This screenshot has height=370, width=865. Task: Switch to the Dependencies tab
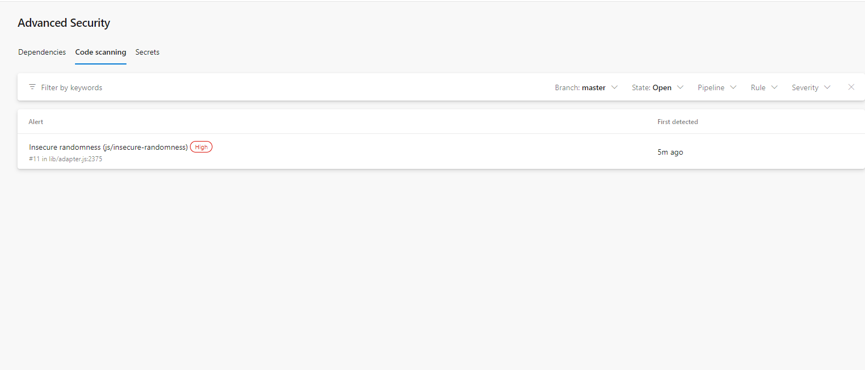[42, 52]
